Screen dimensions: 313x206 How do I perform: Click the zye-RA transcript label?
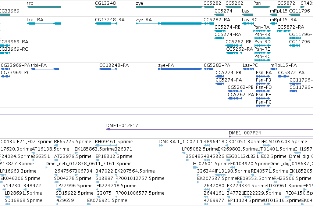click(x=144, y=20)
